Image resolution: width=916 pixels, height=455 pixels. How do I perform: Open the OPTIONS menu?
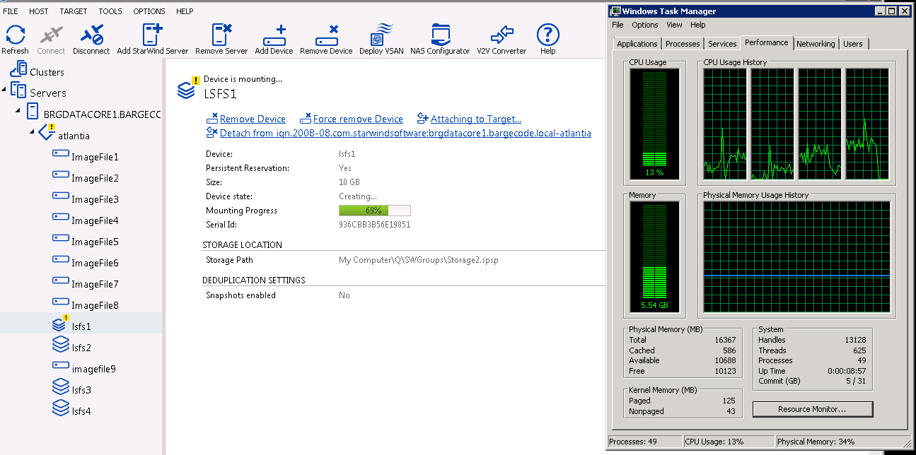(x=149, y=11)
